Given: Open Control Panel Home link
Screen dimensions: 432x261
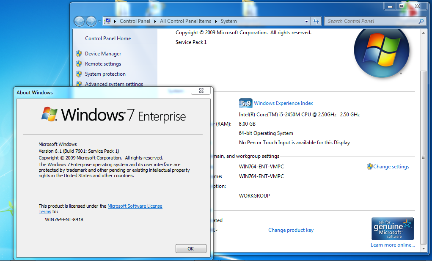Looking at the screenshot, I should pos(108,38).
